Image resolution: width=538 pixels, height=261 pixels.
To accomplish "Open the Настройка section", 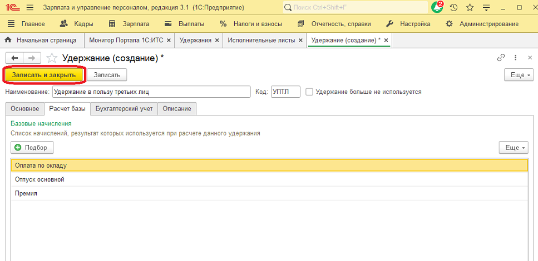I will tap(408, 24).
